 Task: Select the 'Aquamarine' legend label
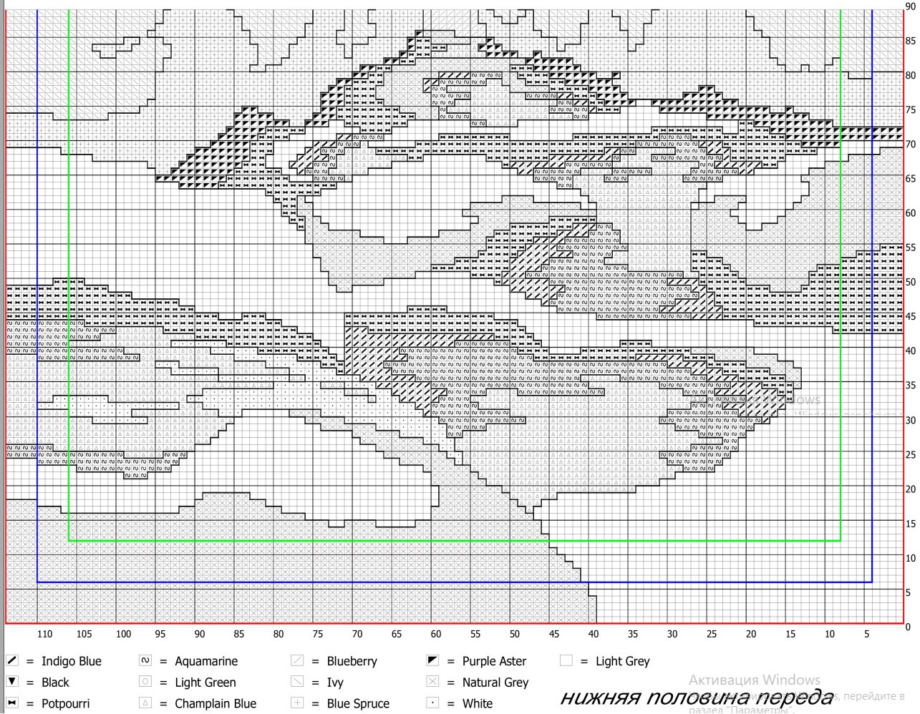pos(206,662)
